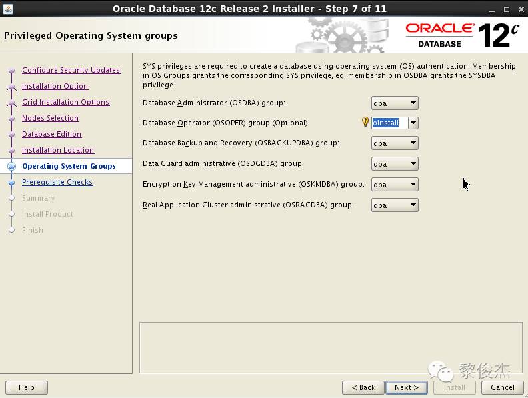Go to Installation Location step
528x398 pixels.
58,150
